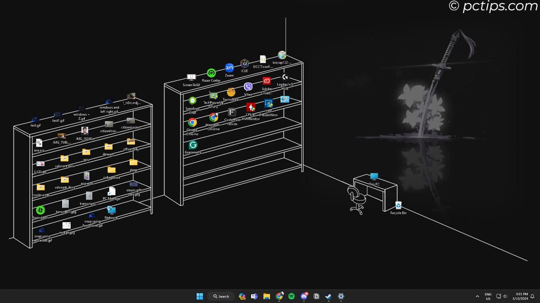Start Zoom
Screen dimensions: 540x303
pos(229,68)
